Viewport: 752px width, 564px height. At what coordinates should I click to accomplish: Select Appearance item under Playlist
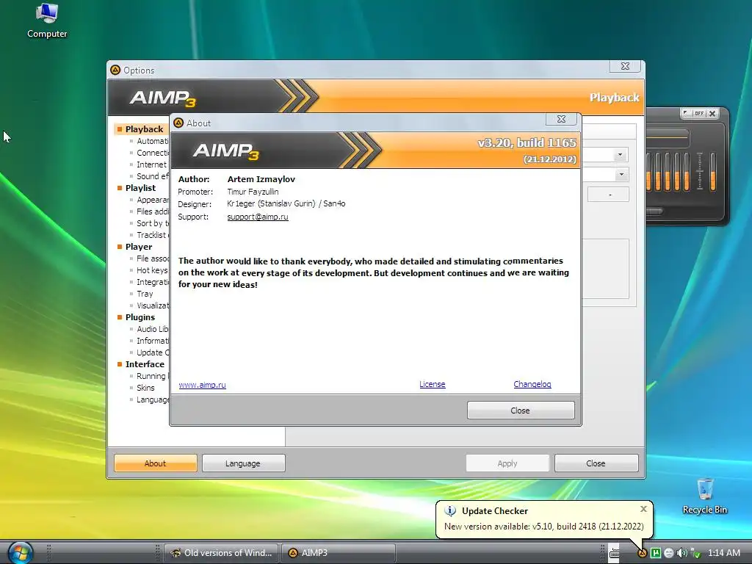[x=153, y=200]
